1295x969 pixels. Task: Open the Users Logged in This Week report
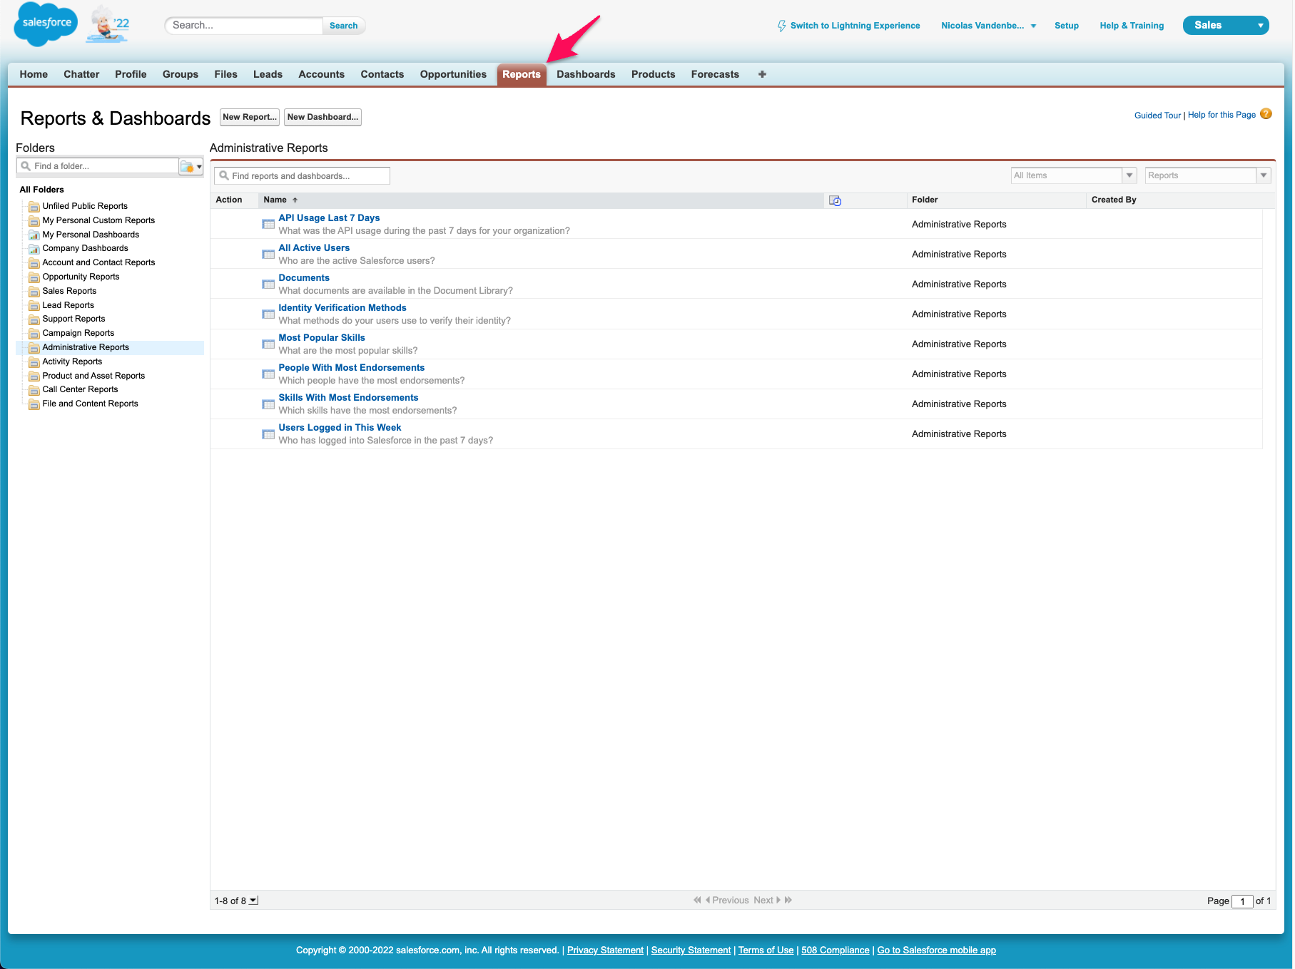[340, 428]
